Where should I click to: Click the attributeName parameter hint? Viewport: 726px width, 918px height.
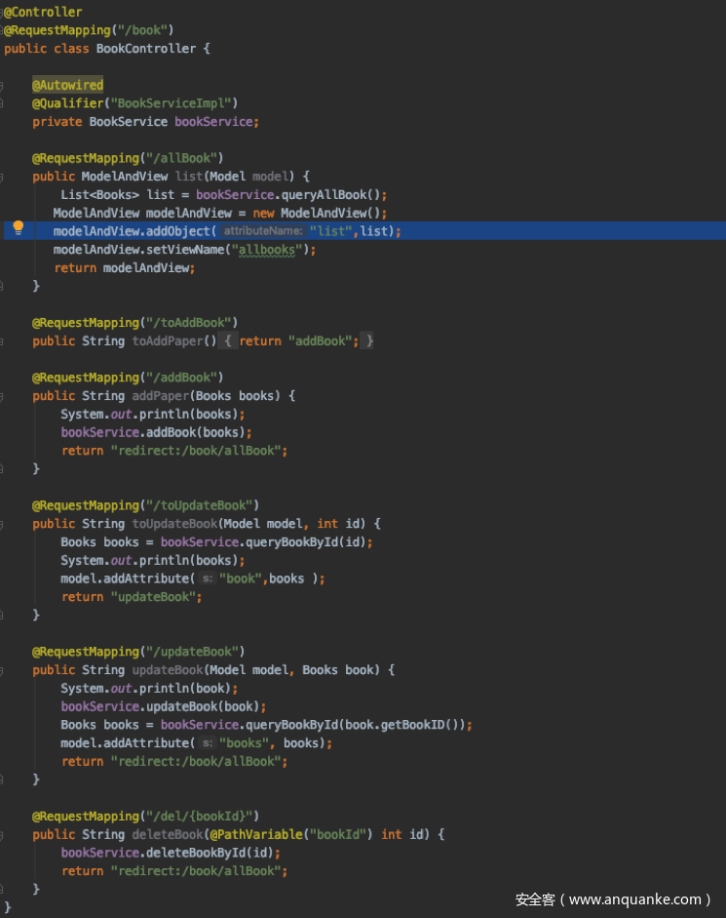[x=263, y=231]
